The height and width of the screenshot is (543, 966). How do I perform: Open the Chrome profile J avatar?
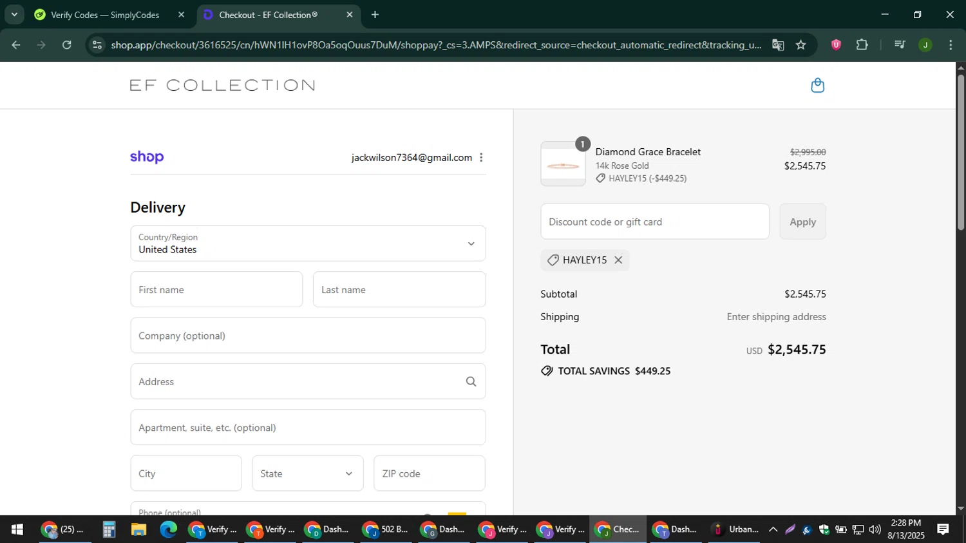925,45
